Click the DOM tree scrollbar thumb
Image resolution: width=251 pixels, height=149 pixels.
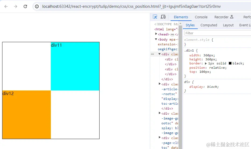coord(181,87)
